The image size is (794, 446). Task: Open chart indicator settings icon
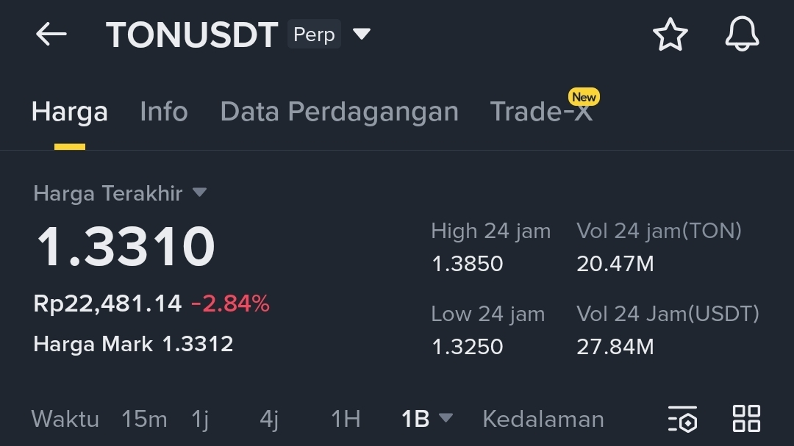point(682,419)
